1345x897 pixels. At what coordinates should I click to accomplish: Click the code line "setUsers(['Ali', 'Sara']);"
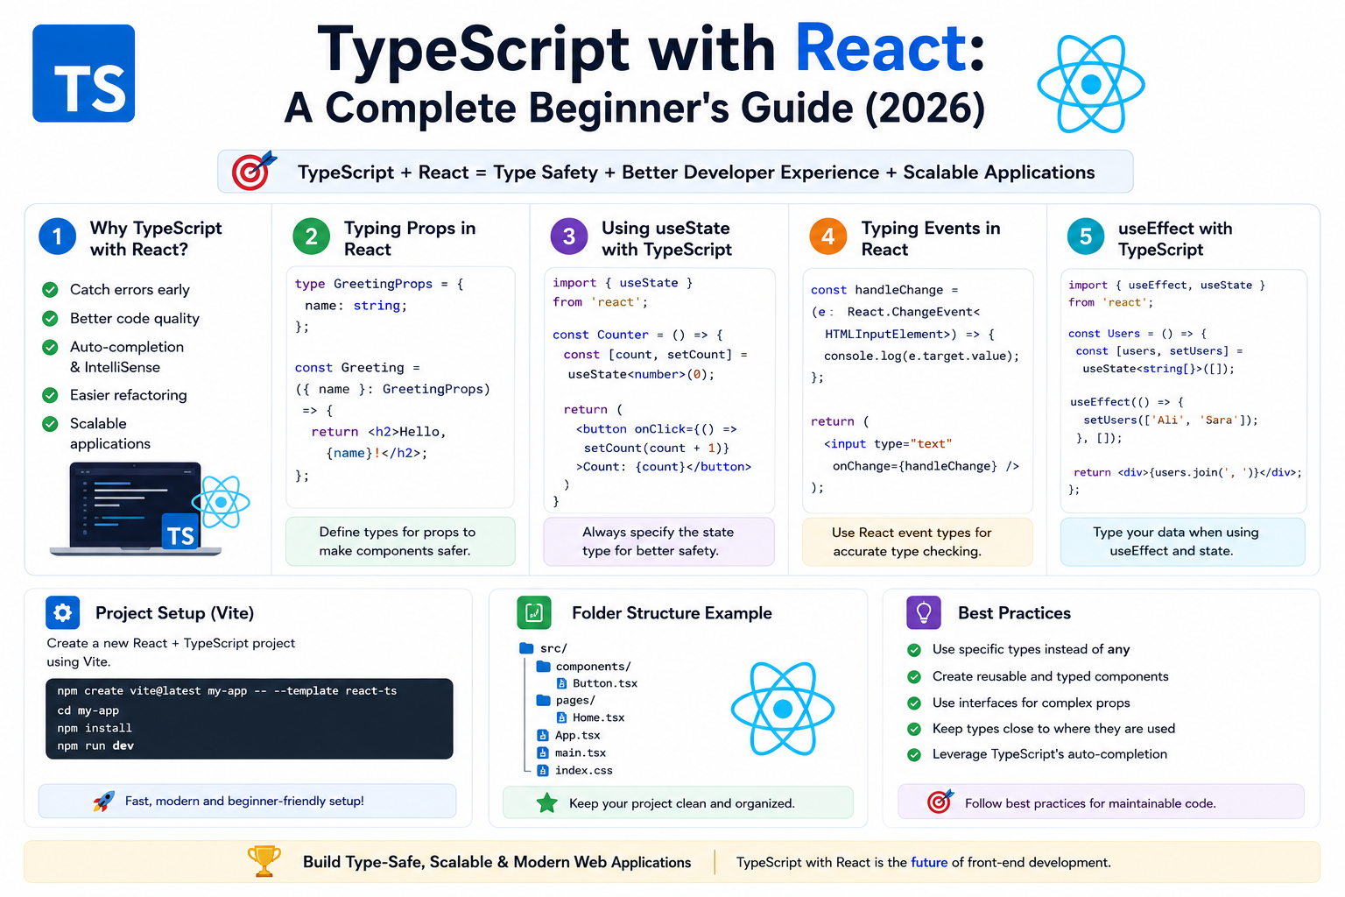(1171, 420)
